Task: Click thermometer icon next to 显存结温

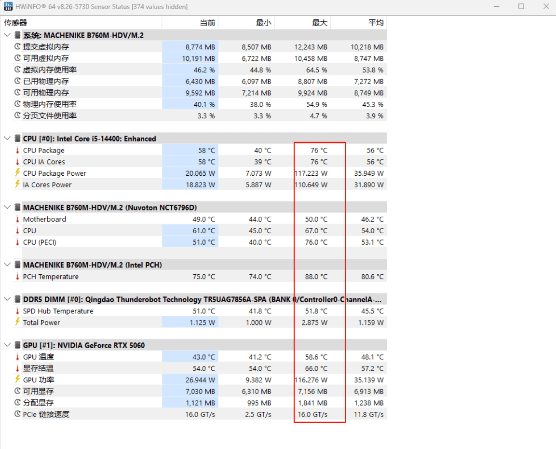Action: pyautogui.click(x=17, y=368)
